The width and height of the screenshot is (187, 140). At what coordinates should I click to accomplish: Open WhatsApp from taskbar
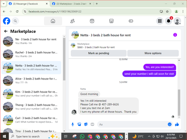pyautogui.click(x=82, y=136)
